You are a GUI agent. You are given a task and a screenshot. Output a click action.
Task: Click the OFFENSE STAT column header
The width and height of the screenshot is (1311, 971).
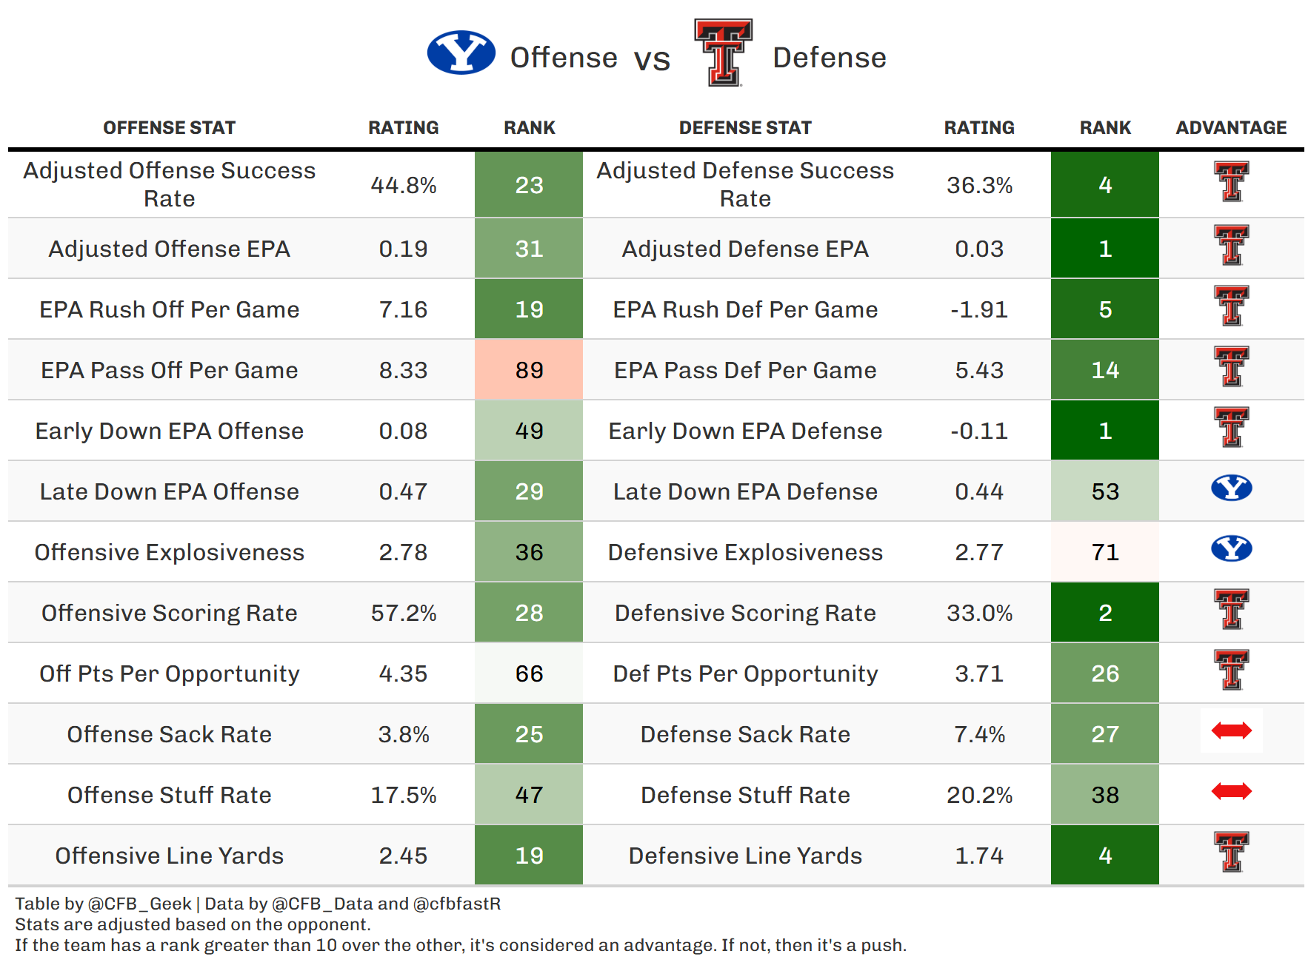(169, 128)
